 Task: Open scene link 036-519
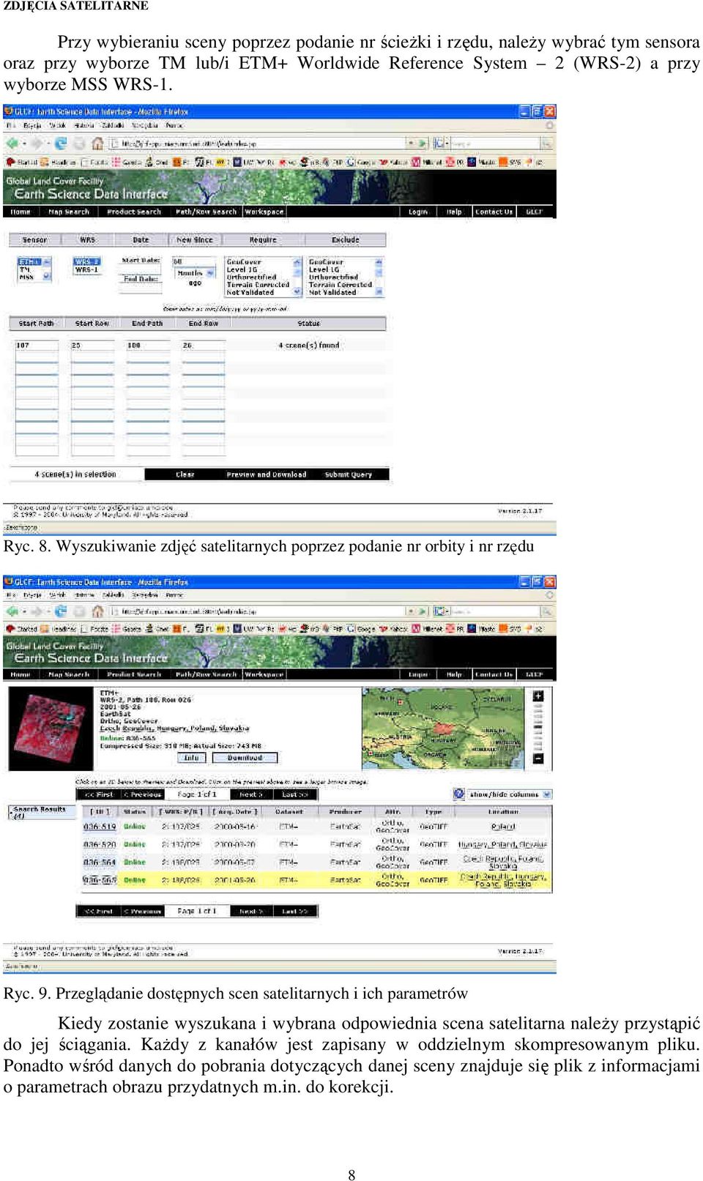click(100, 827)
